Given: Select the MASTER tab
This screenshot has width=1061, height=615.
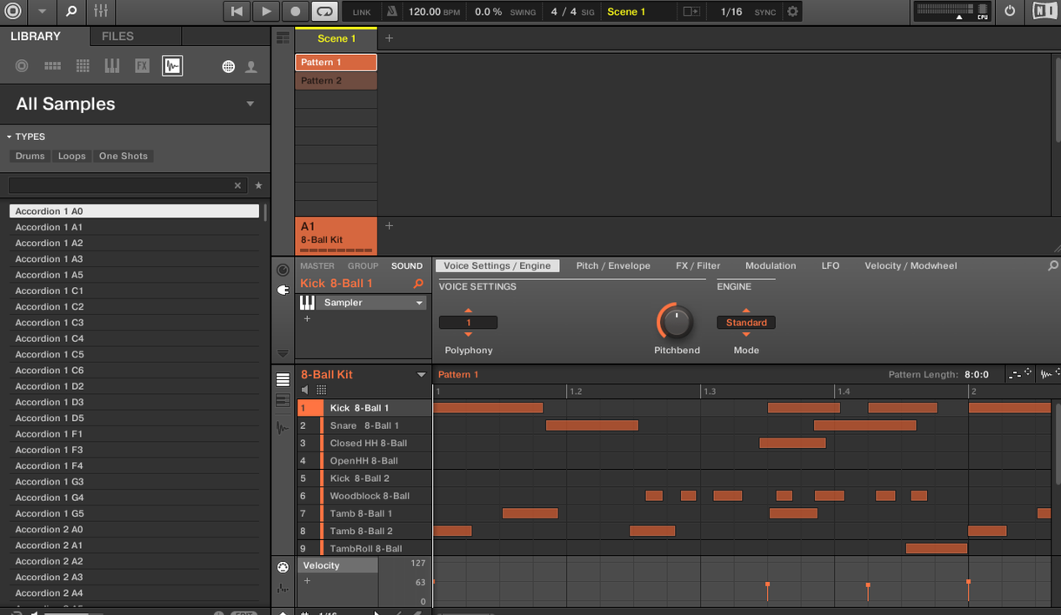Looking at the screenshot, I should (317, 266).
